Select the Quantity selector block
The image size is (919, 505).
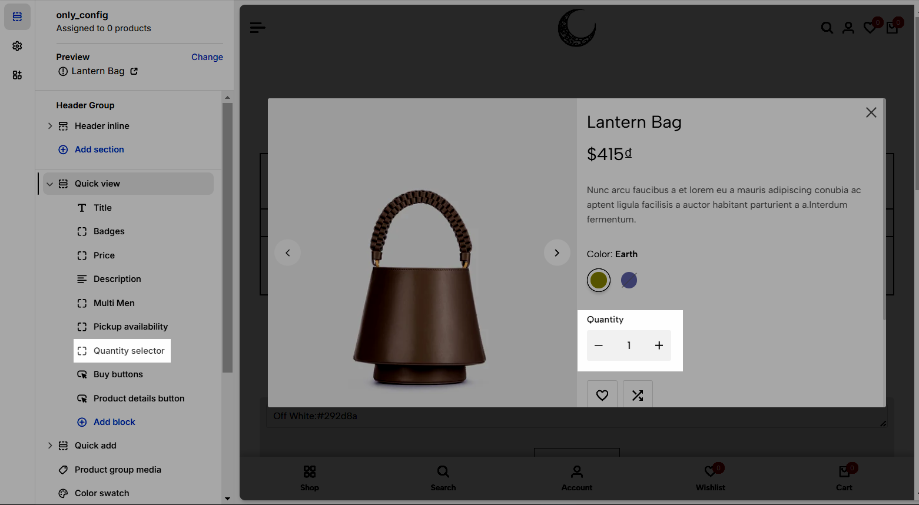tap(122, 351)
